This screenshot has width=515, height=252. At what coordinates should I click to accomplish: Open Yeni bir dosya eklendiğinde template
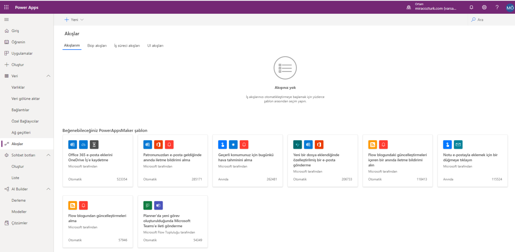[x=323, y=161]
